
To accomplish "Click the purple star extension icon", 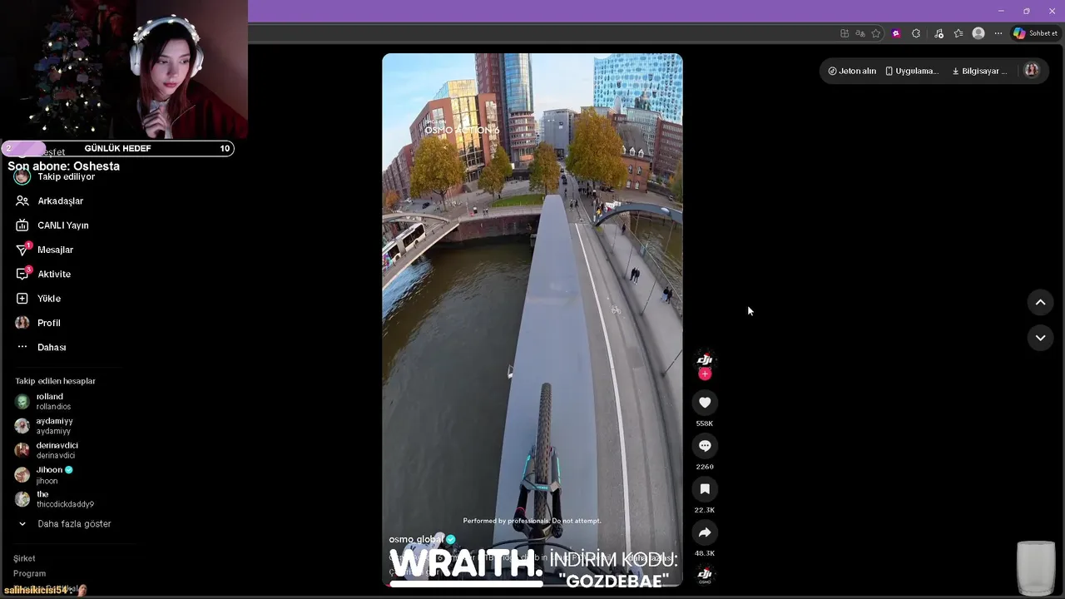I will 896,33.
